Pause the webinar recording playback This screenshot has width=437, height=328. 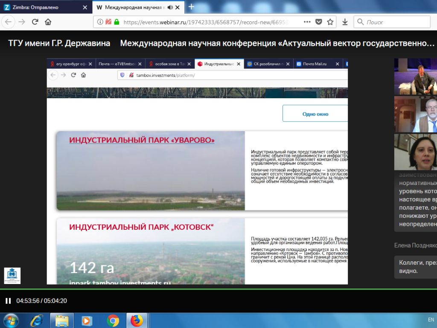point(8,301)
